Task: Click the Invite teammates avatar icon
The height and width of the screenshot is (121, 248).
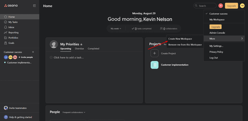Action: coord(6,108)
